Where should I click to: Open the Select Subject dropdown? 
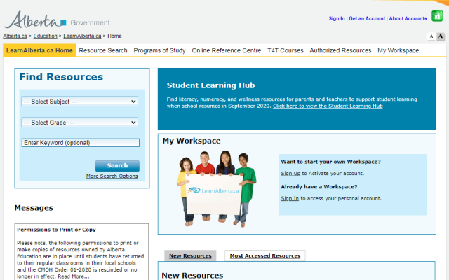80,101
